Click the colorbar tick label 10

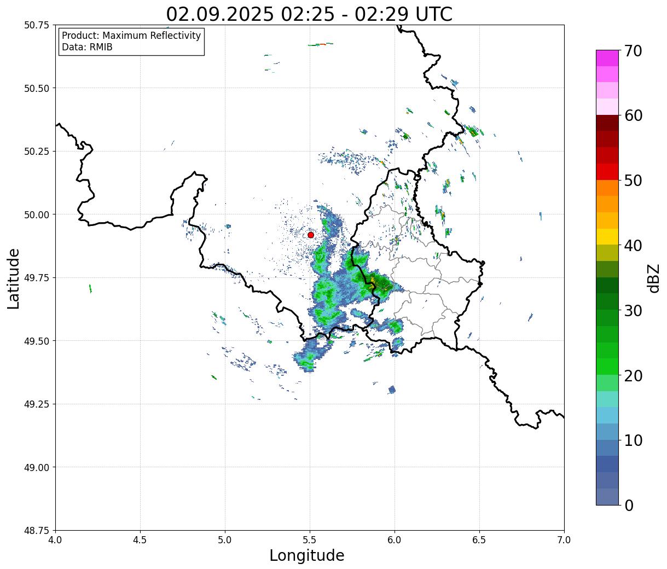[633, 440]
